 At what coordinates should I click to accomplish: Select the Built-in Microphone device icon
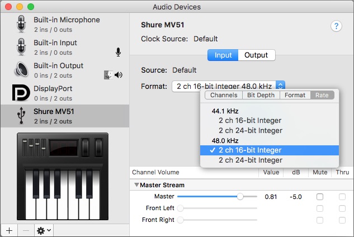[21, 24]
